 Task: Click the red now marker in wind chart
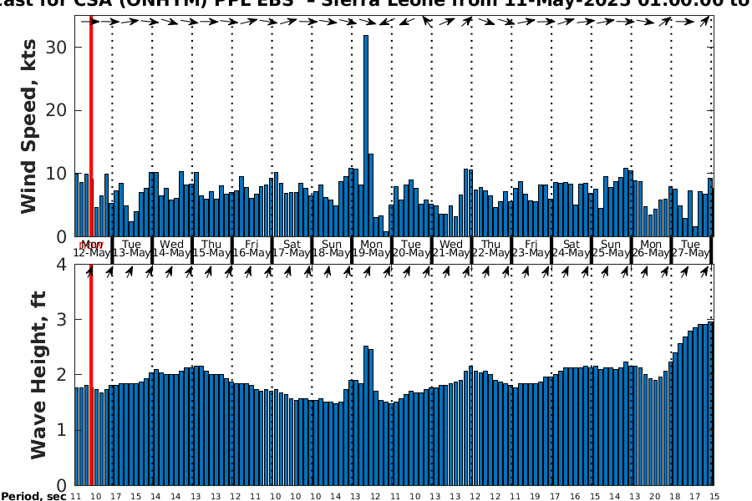(91, 126)
